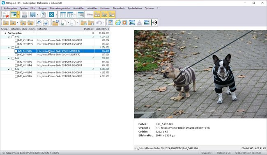Screen dimensions: 267x155
Task: Collapse the IMG group sized 228.380
Action: tap(9, 58)
